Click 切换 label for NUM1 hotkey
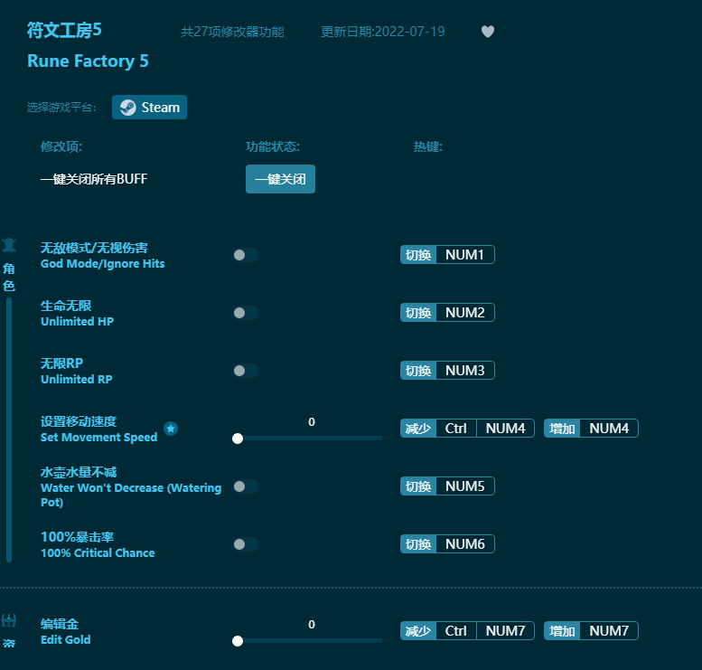The image size is (702, 670). pos(418,255)
